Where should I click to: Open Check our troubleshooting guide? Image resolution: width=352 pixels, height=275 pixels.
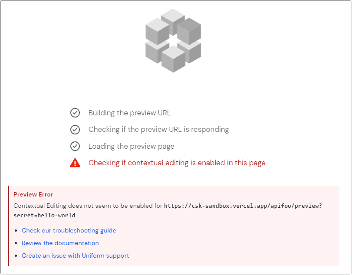[69, 230]
